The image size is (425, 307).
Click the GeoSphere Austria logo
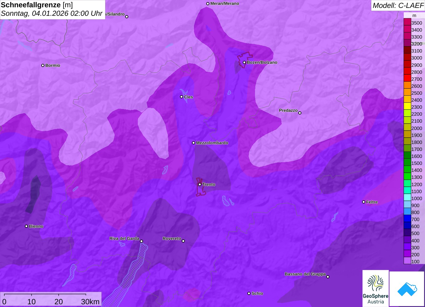(x=376, y=288)
